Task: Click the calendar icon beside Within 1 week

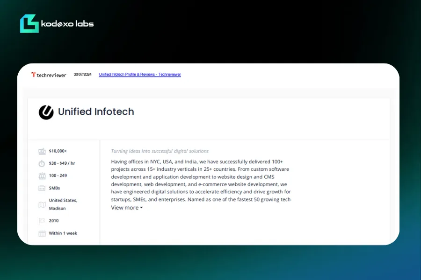Action: pos(42,233)
